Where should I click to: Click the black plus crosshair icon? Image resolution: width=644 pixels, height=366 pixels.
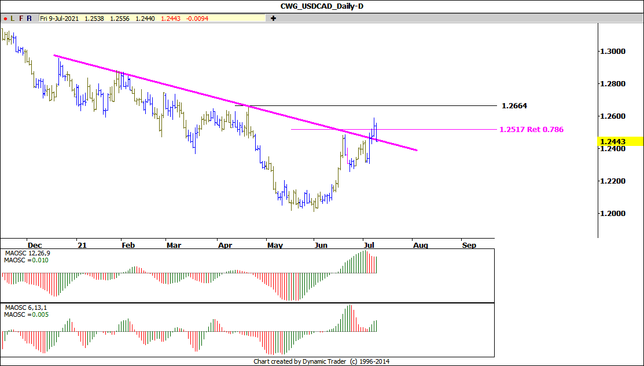pyautogui.click(x=274, y=18)
